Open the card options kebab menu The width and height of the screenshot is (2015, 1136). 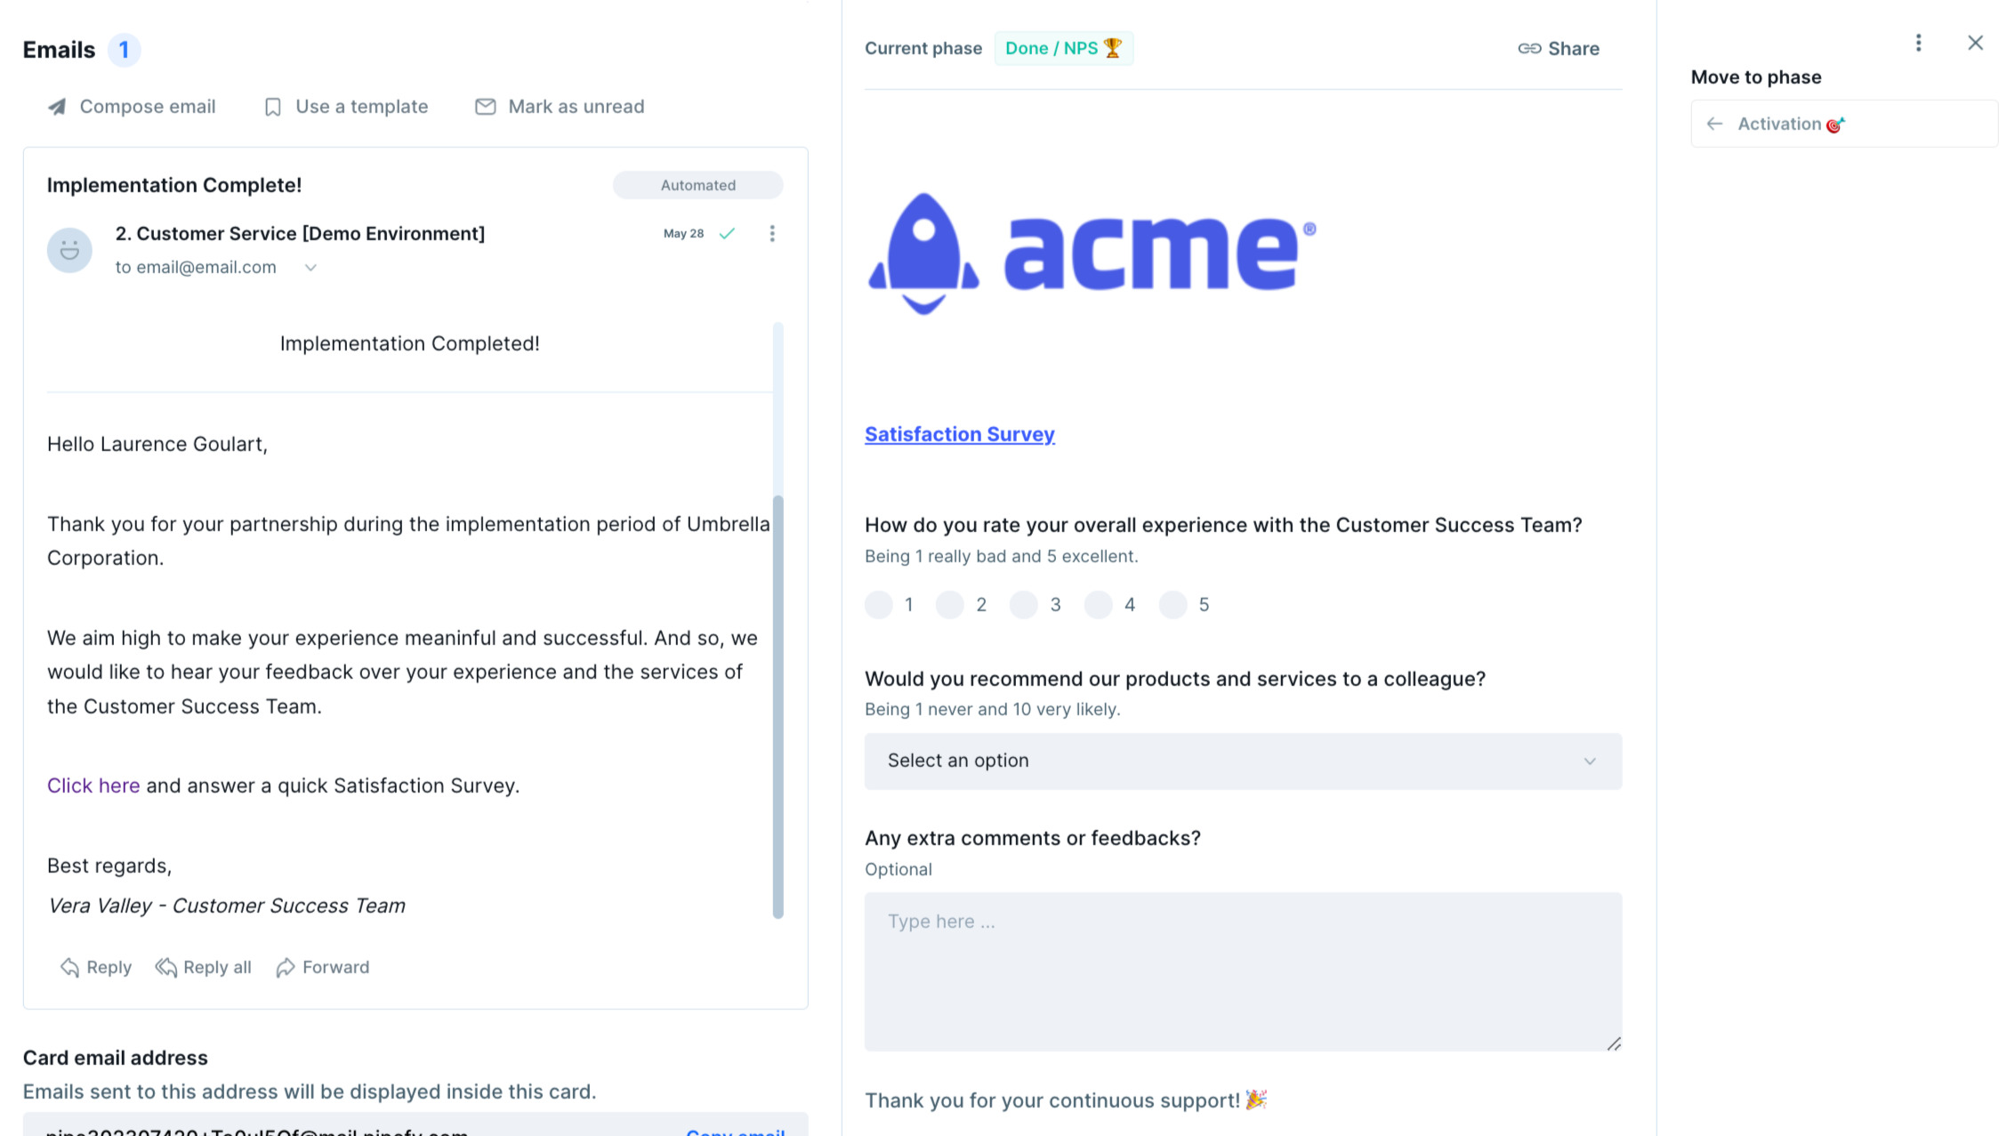[x=1919, y=43]
